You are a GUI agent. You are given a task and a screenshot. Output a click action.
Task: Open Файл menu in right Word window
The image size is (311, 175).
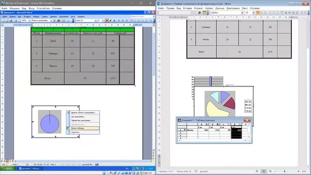tap(161, 8)
